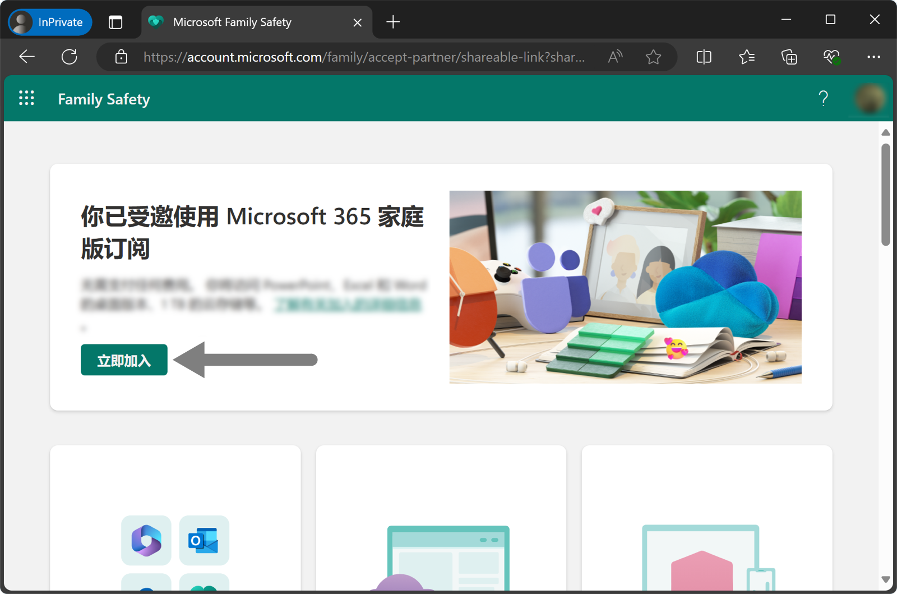Click the page scrollbar up arrow
This screenshot has height=594, width=897.
[x=886, y=132]
